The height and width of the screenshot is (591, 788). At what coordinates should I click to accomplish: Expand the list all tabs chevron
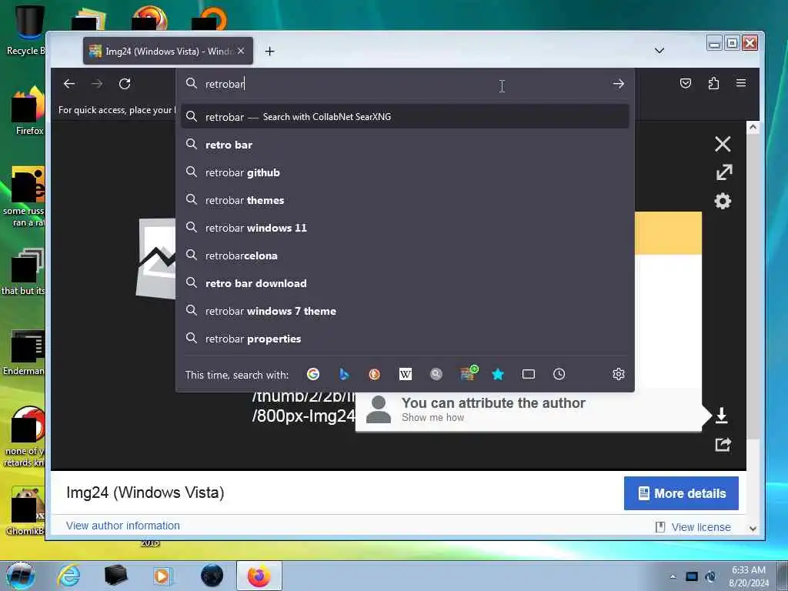tap(659, 51)
